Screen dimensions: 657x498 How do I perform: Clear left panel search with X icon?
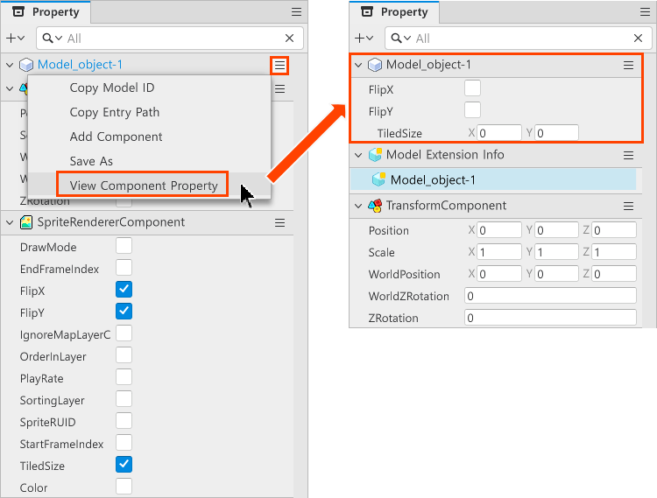pyautogui.click(x=290, y=39)
